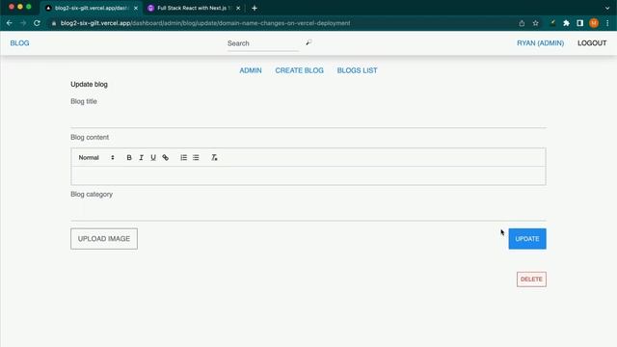The width and height of the screenshot is (617, 347).
Task: Click into the blog content editor area
Action: coord(308,175)
